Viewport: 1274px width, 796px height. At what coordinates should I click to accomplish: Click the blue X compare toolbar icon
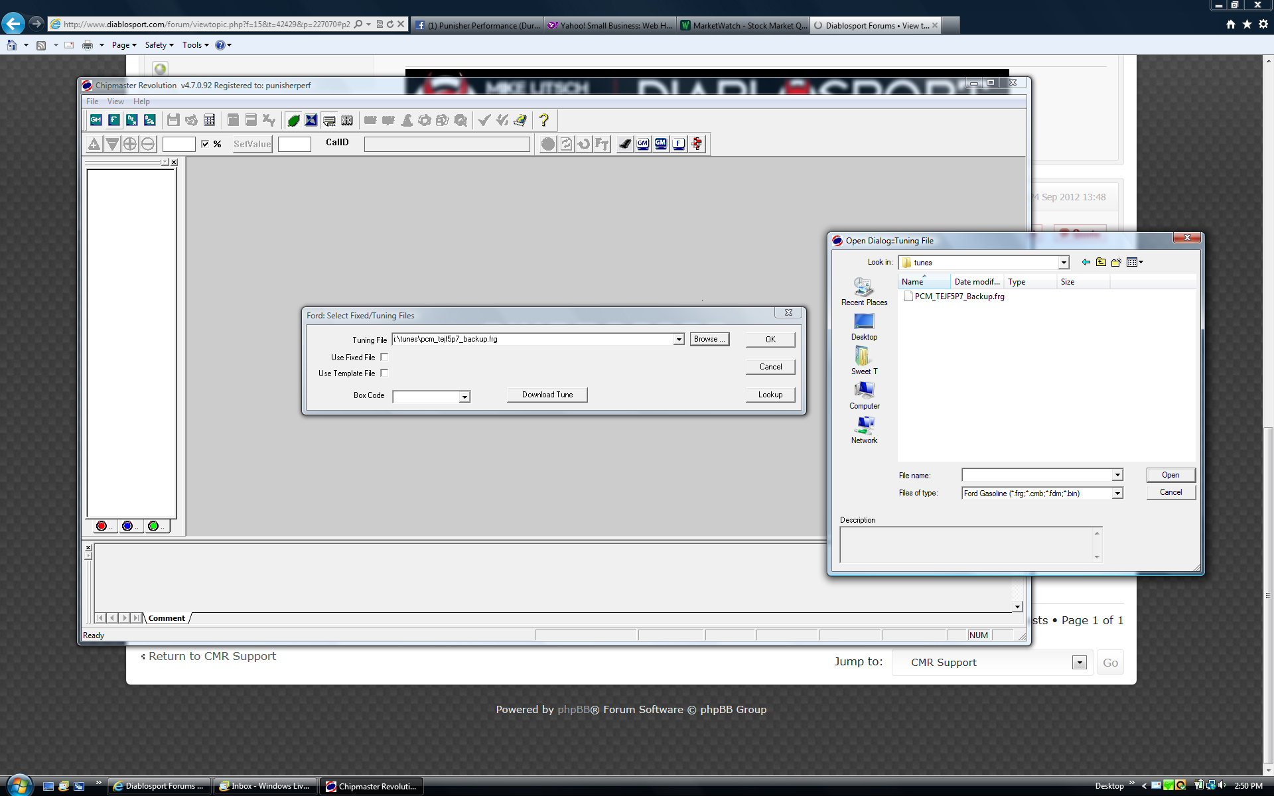[x=311, y=120]
